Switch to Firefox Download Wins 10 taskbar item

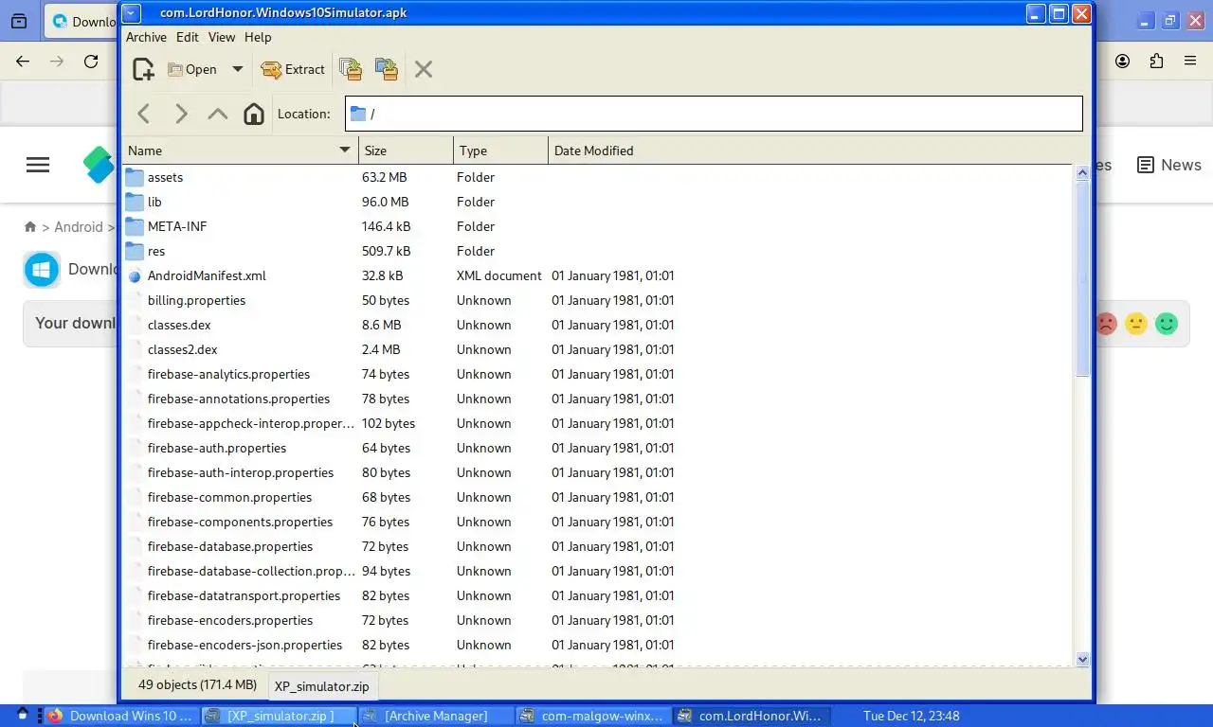point(120,716)
